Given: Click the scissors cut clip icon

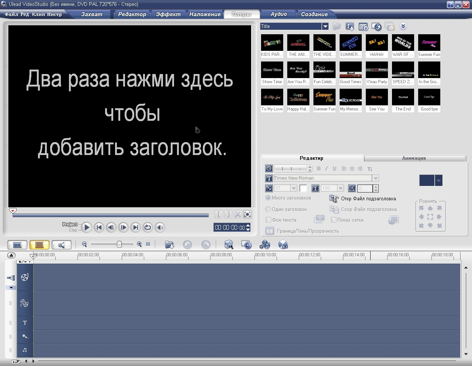Looking at the screenshot, I should click(x=238, y=214).
